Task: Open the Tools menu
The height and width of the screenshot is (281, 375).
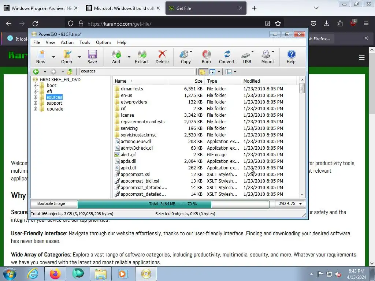Action: click(85, 42)
